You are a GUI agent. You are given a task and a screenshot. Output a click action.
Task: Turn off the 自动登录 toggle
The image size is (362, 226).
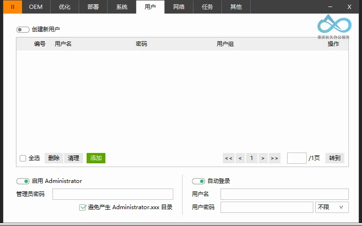pyautogui.click(x=199, y=181)
